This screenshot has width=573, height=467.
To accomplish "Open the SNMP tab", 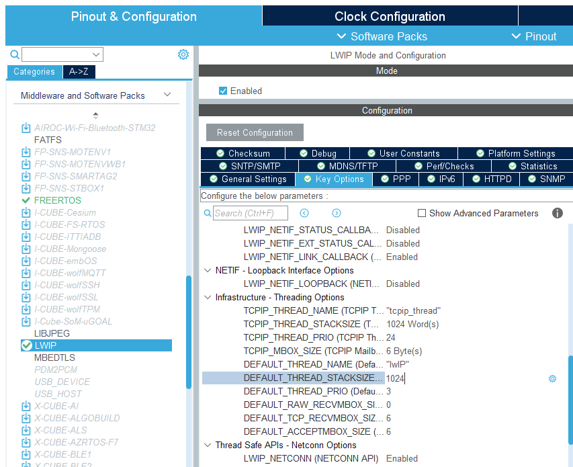I will coord(547,179).
